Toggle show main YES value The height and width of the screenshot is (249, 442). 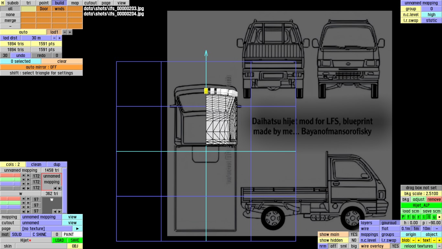click(354, 234)
